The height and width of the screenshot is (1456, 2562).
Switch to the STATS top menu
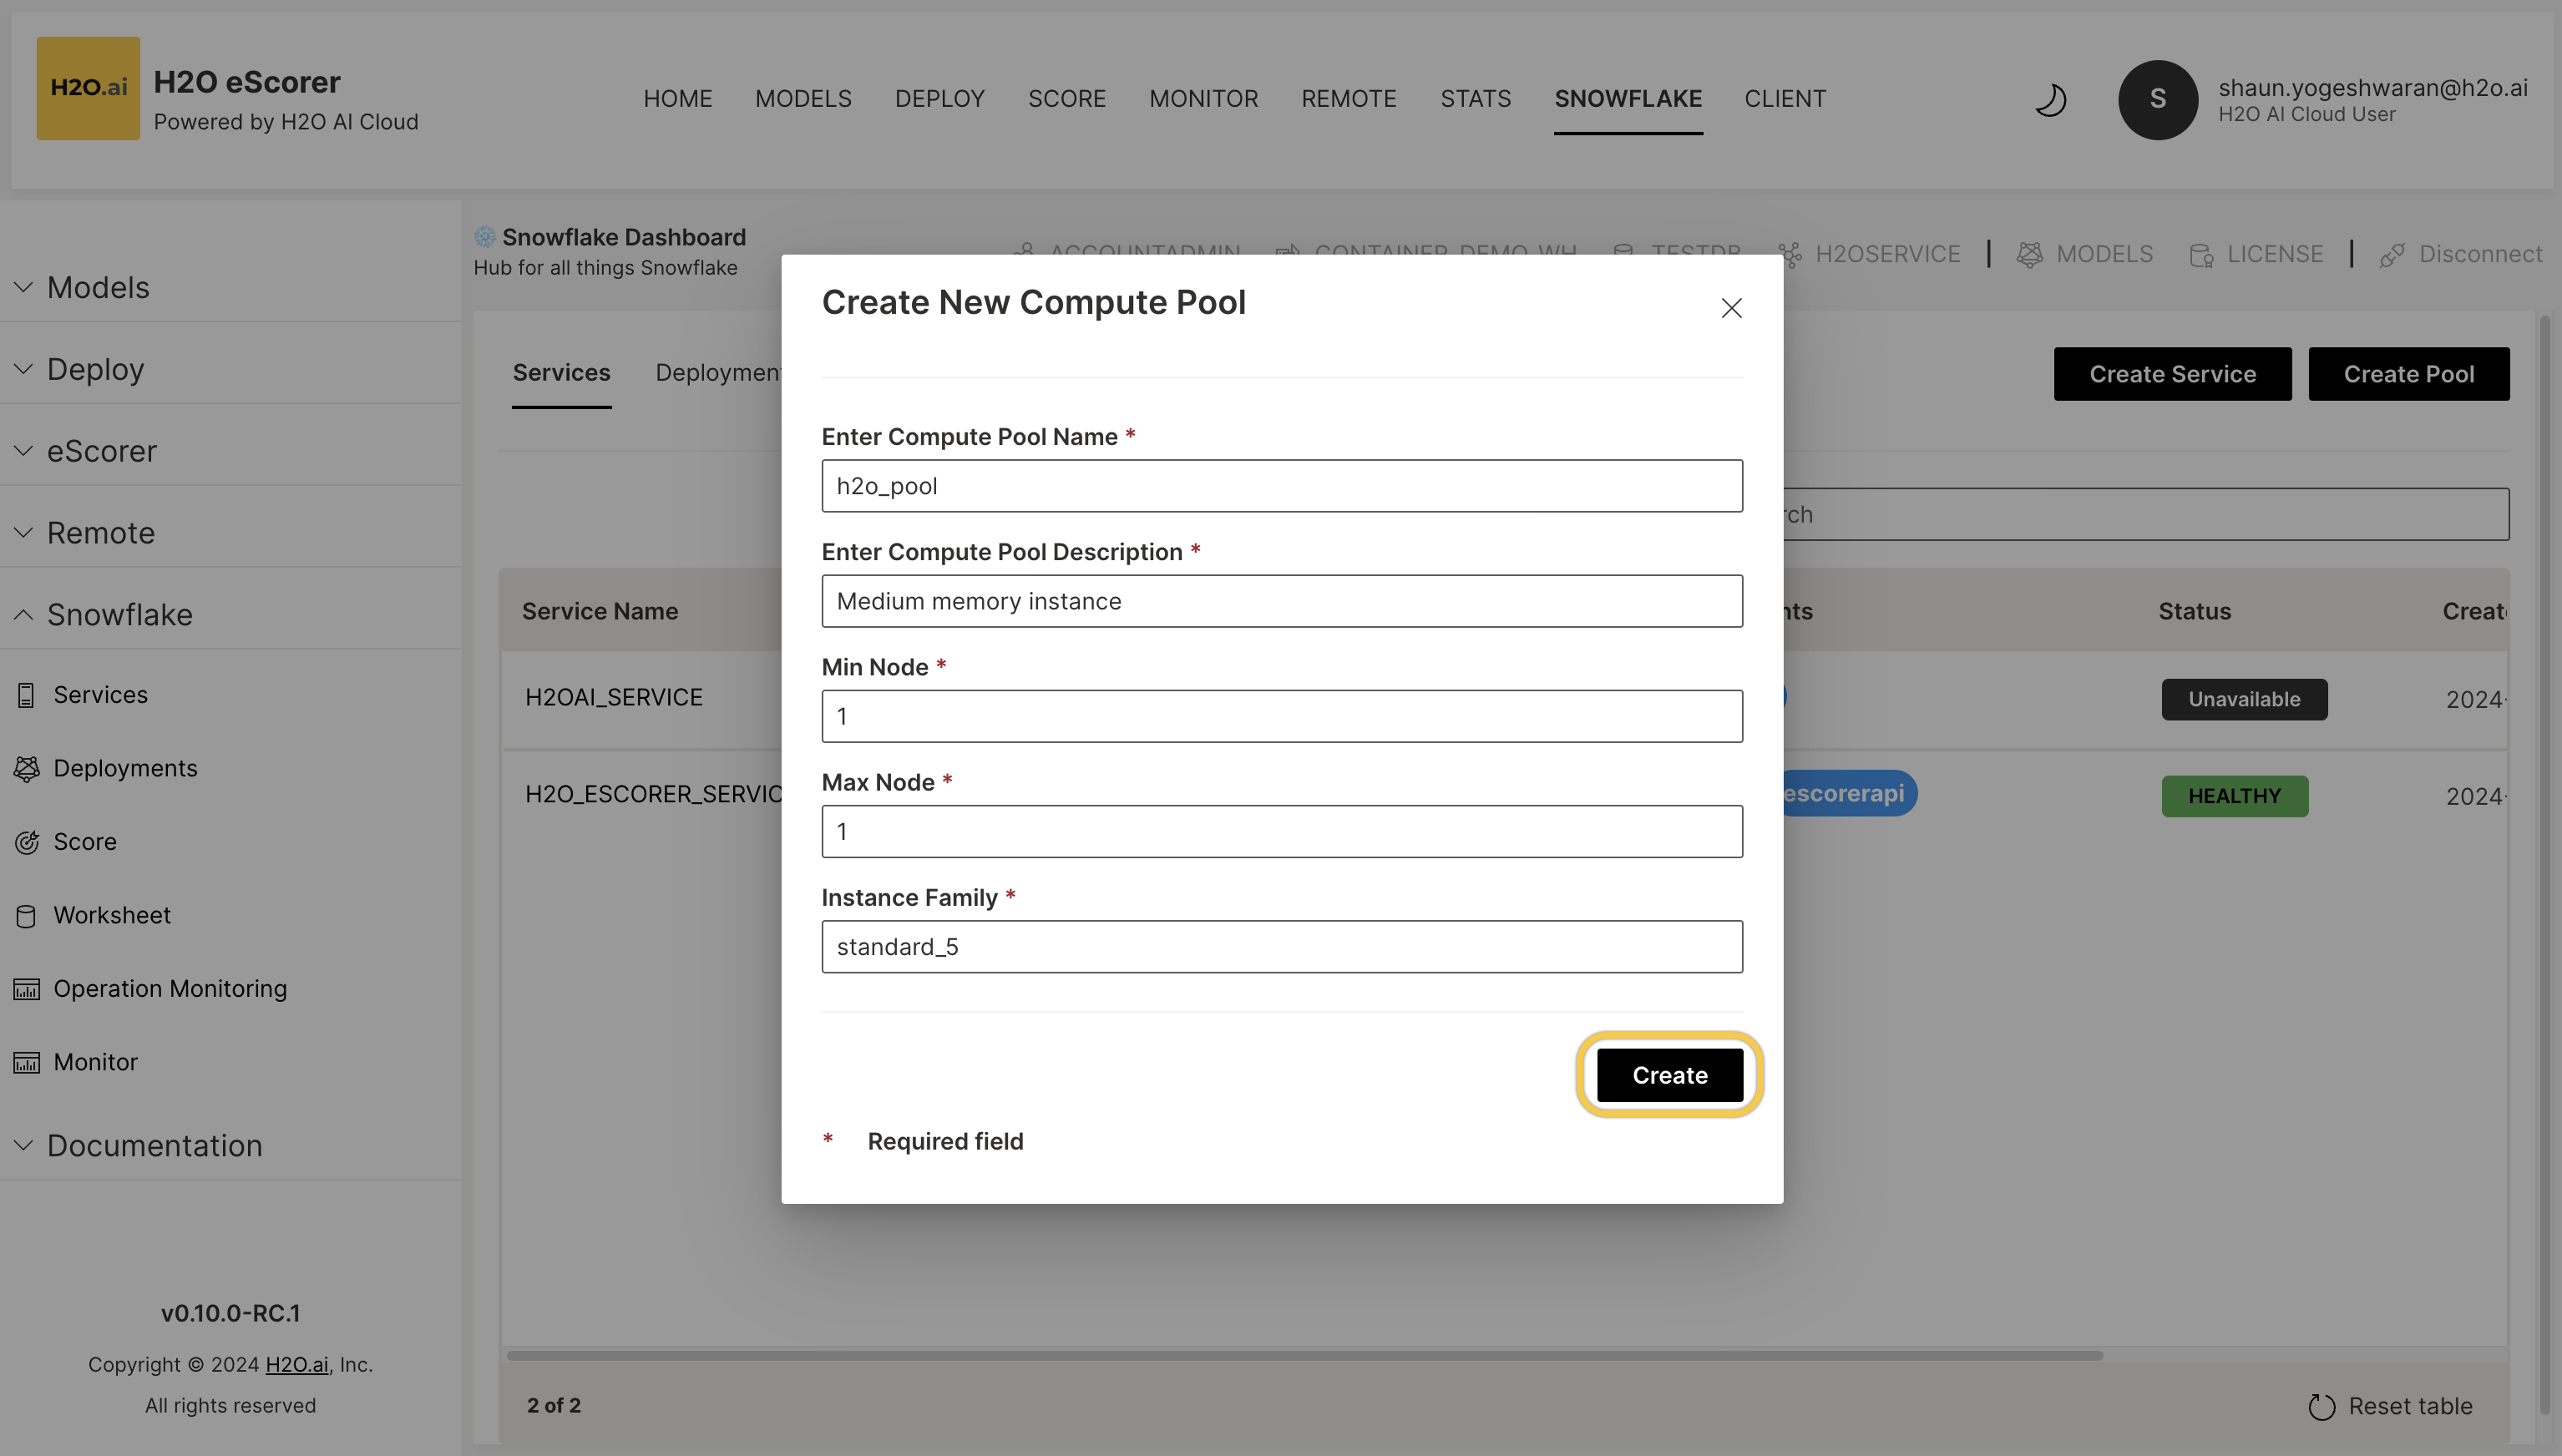tap(1475, 99)
